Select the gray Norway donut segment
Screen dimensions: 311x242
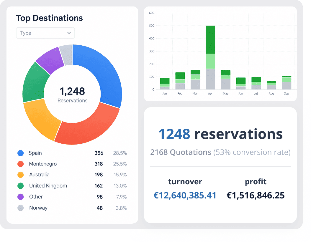click(x=67, y=55)
